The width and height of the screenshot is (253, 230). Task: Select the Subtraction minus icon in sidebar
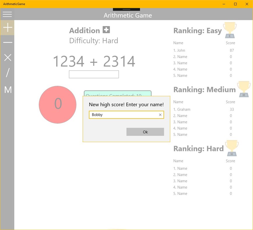point(8,43)
